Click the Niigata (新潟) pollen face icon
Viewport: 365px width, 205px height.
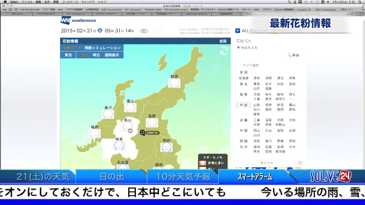click(174, 83)
